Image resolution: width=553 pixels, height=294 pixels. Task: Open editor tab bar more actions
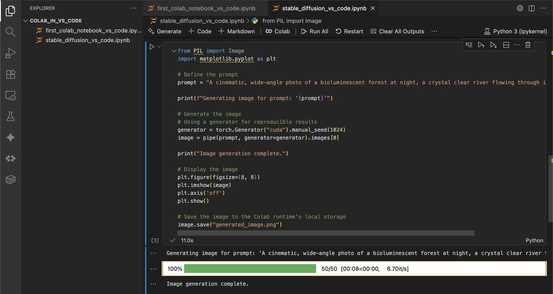coord(543,8)
